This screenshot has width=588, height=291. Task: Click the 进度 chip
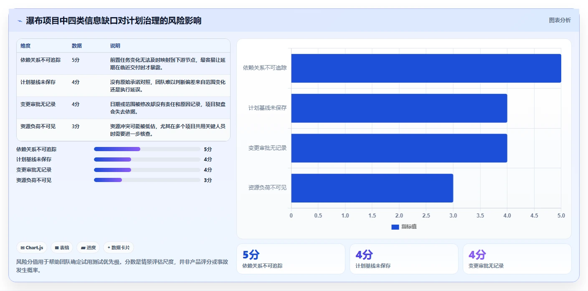pos(88,248)
